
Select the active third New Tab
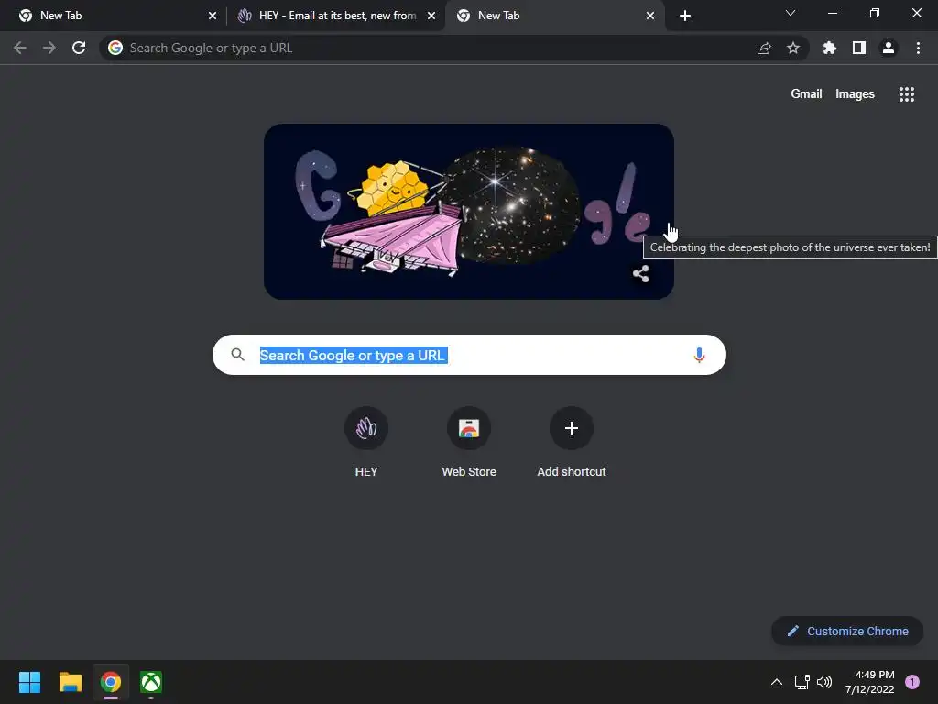click(x=553, y=16)
